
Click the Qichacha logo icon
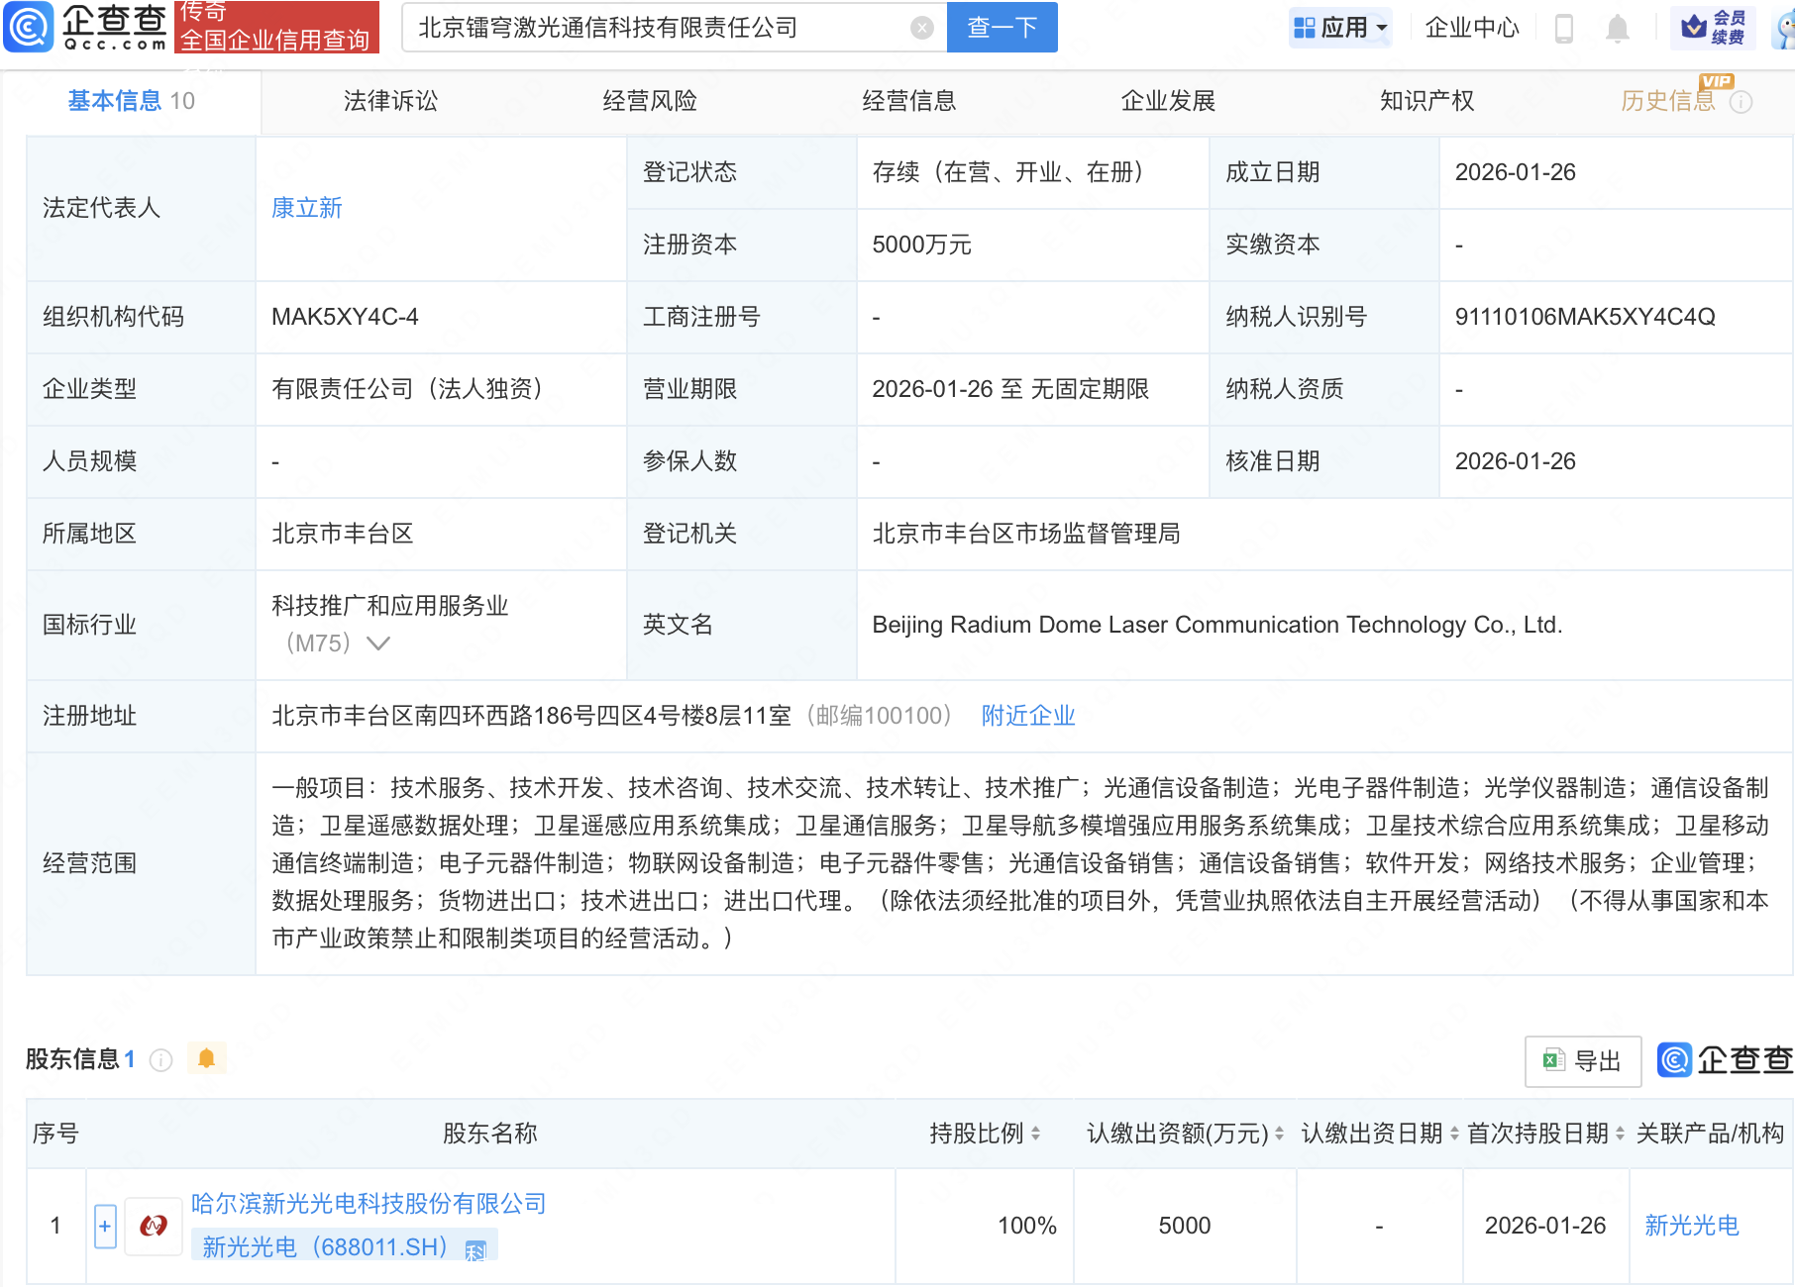tap(29, 27)
